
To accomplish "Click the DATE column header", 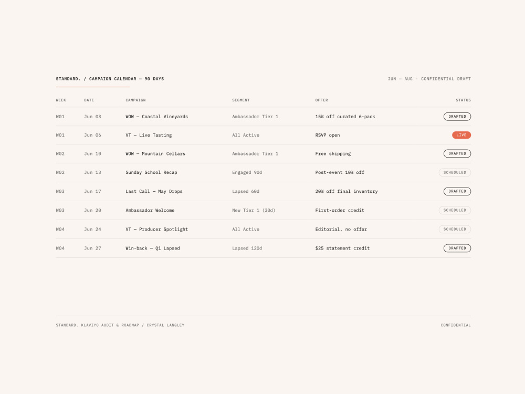I will (89, 100).
